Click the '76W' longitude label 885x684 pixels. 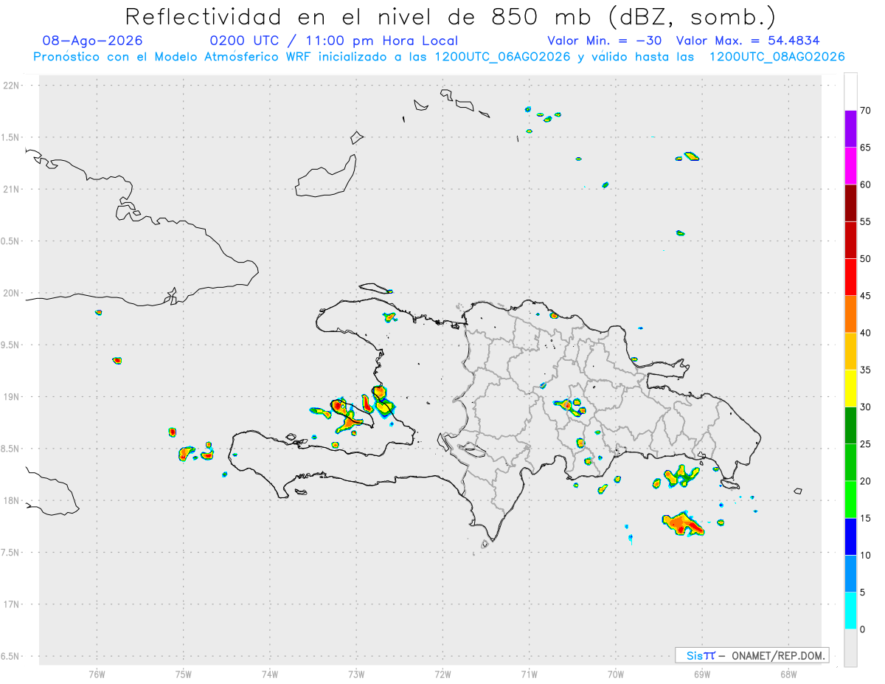(97, 674)
